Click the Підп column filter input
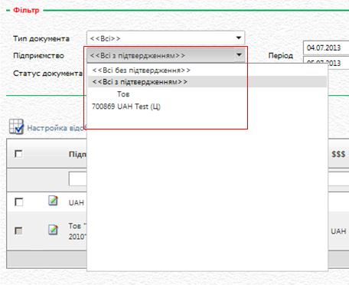This screenshot has width=349, height=285. [78, 179]
